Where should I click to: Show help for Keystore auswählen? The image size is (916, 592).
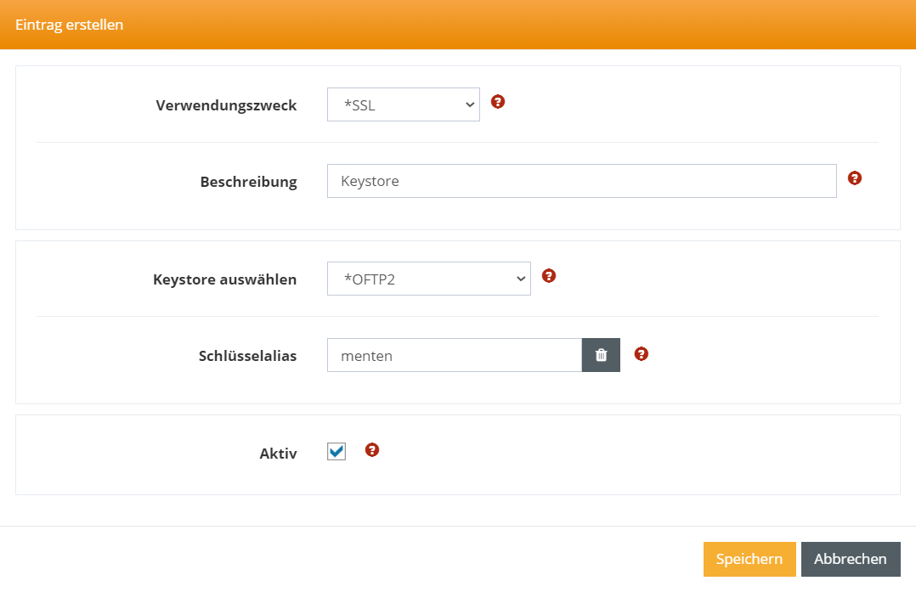pyautogui.click(x=549, y=276)
